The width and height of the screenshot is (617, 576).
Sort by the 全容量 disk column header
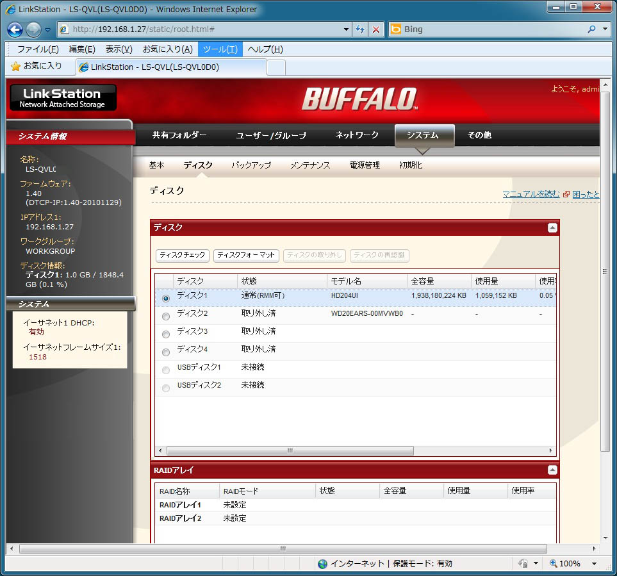[x=439, y=281]
